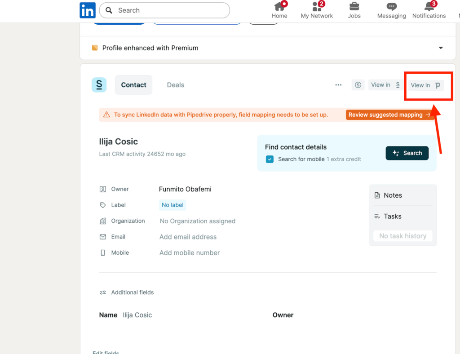Click the LinkedIn search field
Screen dimensions: 460x354
click(164, 10)
